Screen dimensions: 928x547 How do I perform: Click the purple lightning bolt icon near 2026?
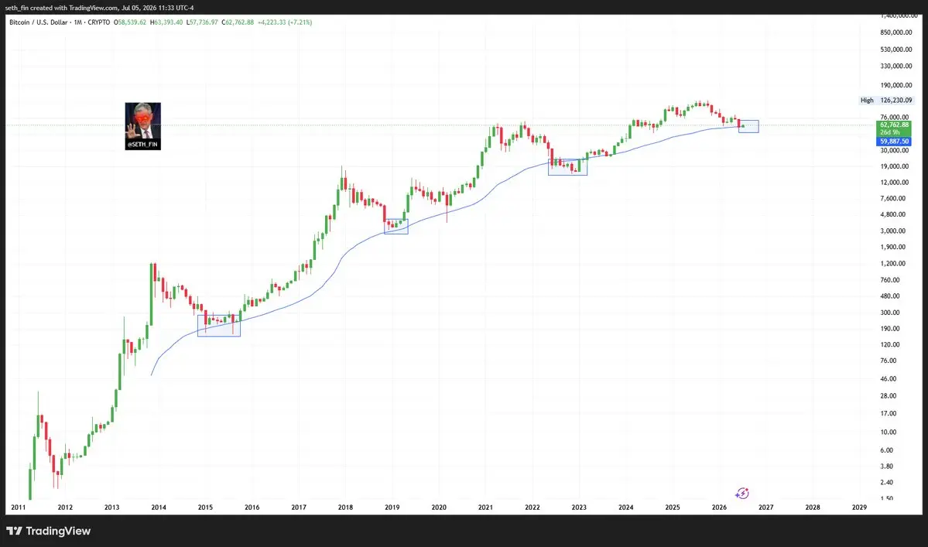point(742,493)
